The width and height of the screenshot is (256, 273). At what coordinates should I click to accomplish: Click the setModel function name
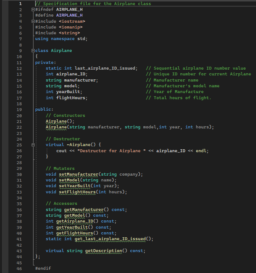69,180
